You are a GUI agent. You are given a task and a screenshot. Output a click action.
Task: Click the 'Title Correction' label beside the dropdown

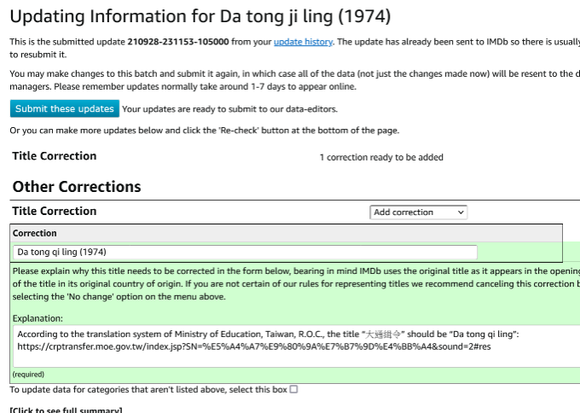[55, 211]
